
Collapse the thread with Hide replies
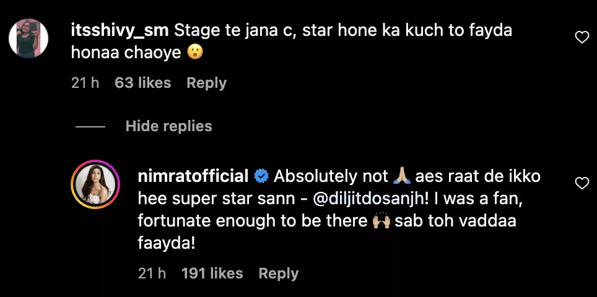[168, 126]
